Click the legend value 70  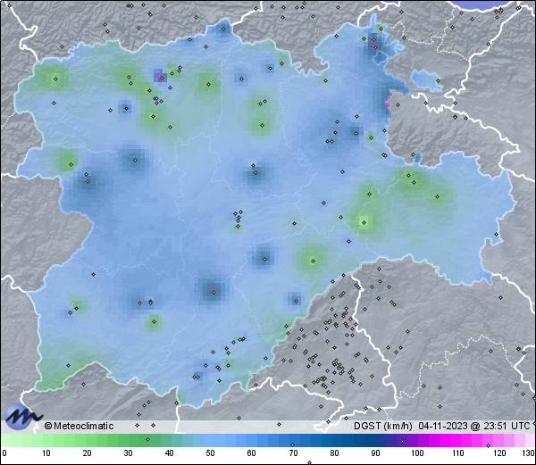(293, 453)
